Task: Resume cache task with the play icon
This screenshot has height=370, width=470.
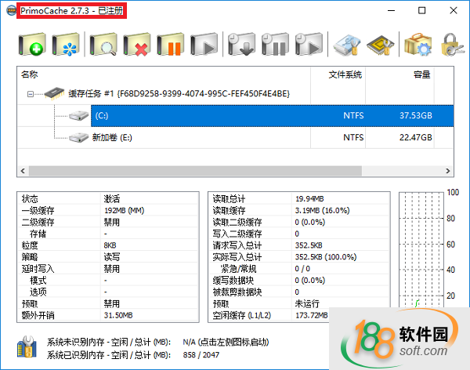Action: tap(203, 44)
